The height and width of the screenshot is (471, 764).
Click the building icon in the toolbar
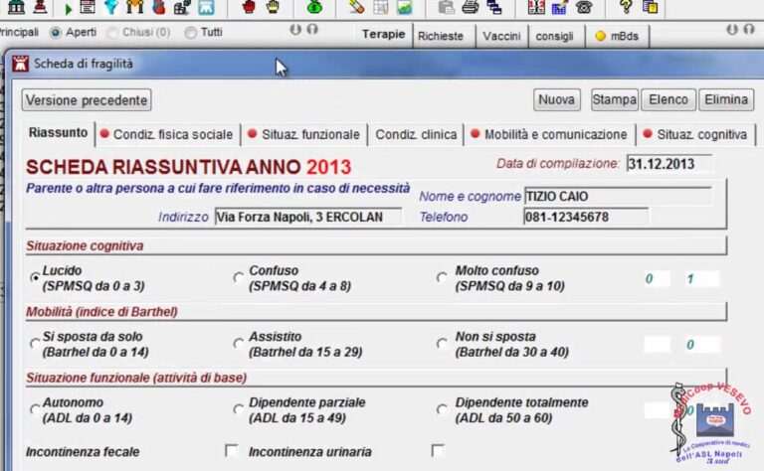click(17, 7)
